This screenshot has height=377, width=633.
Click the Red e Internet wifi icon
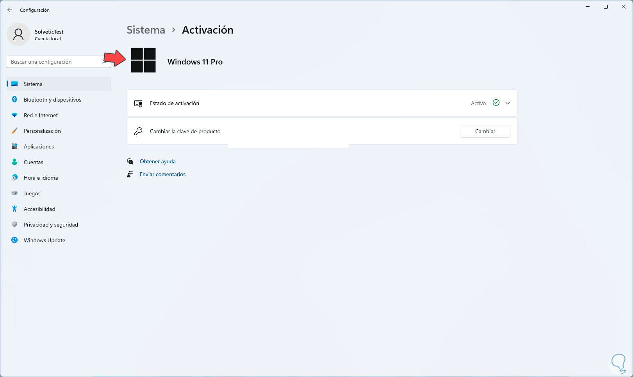point(14,115)
